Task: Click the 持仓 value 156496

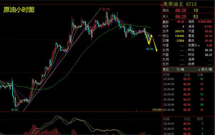Action: click(x=180, y=36)
